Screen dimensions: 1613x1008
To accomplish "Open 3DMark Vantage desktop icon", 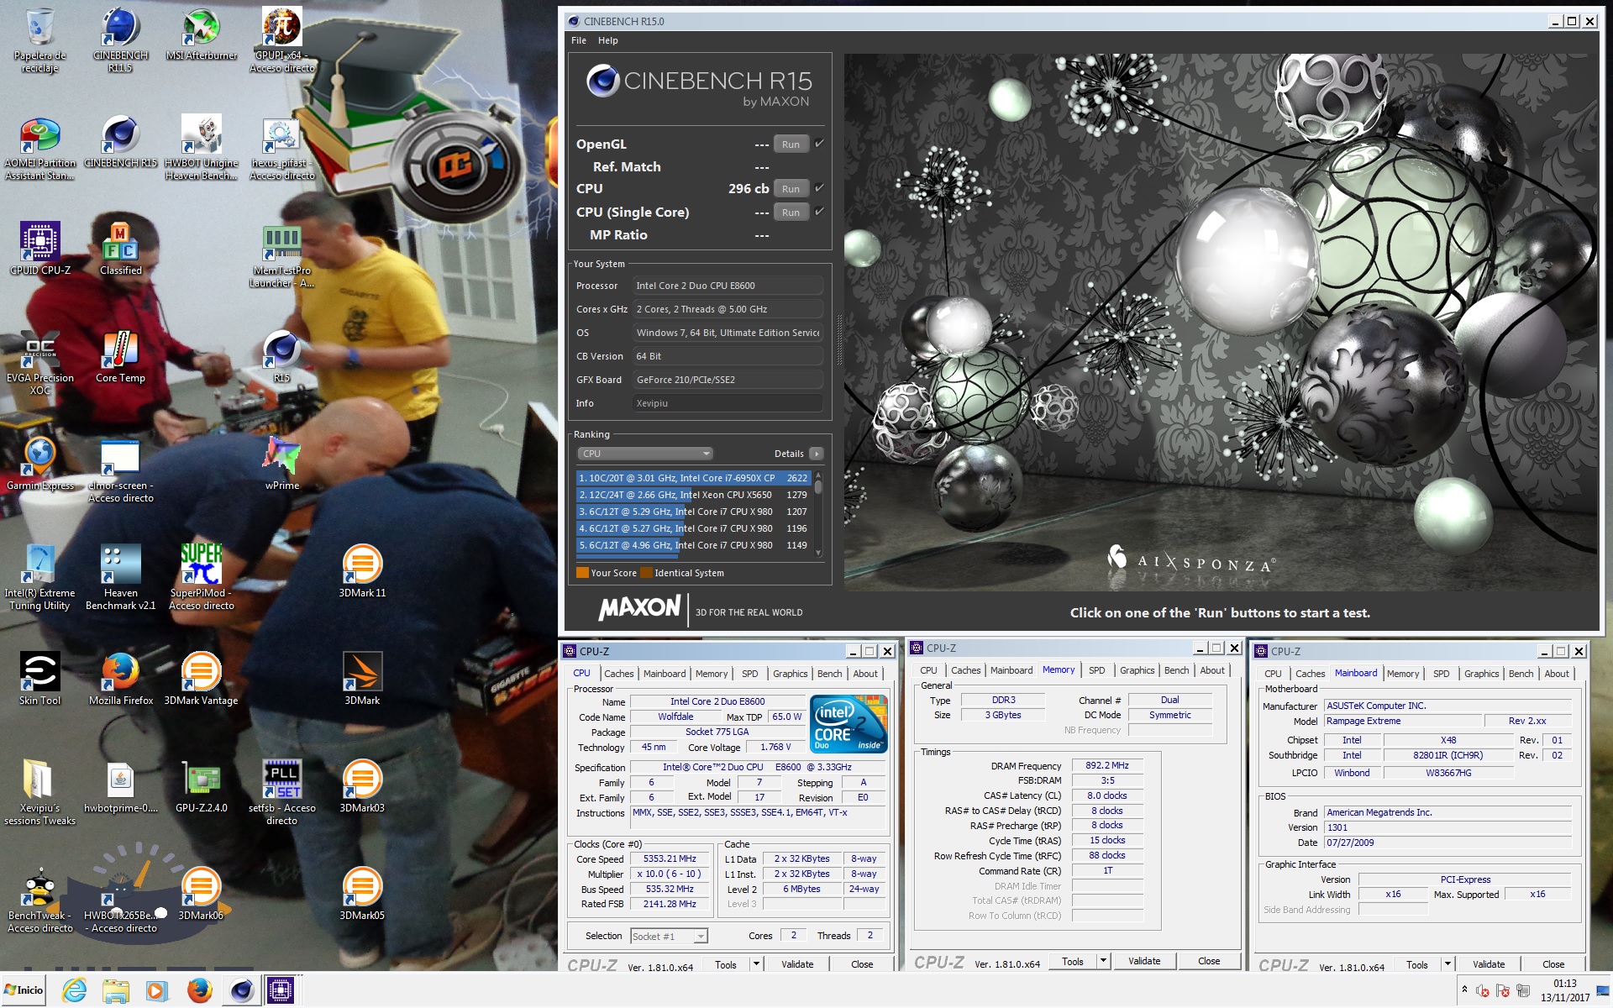I will [x=202, y=679].
